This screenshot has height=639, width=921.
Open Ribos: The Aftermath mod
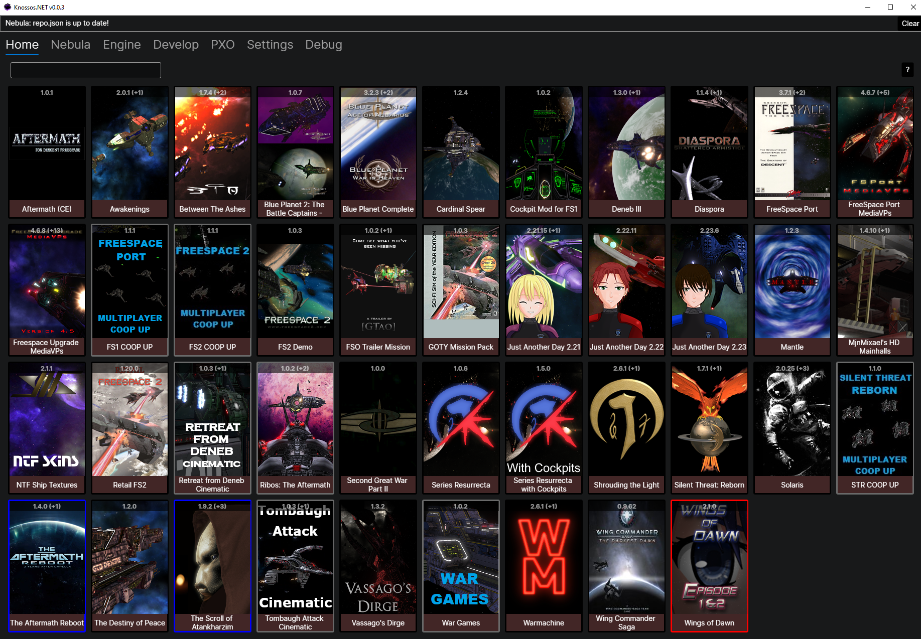coord(295,428)
